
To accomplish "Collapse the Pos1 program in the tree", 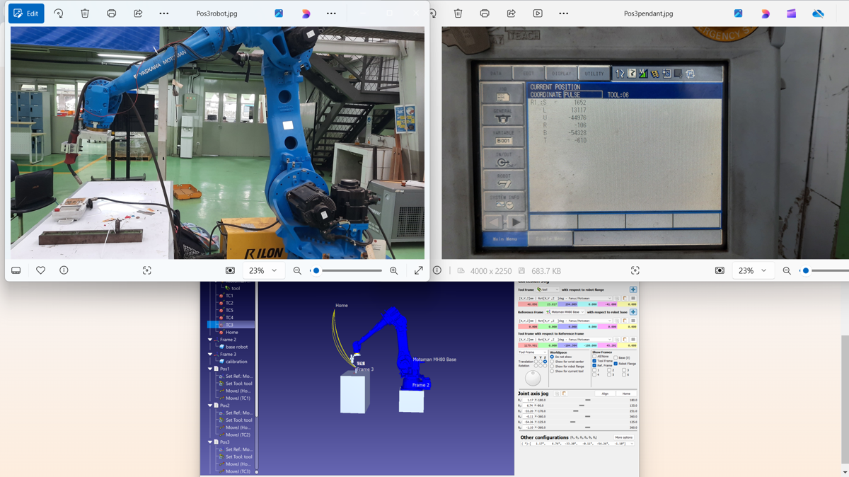I will (210, 369).
